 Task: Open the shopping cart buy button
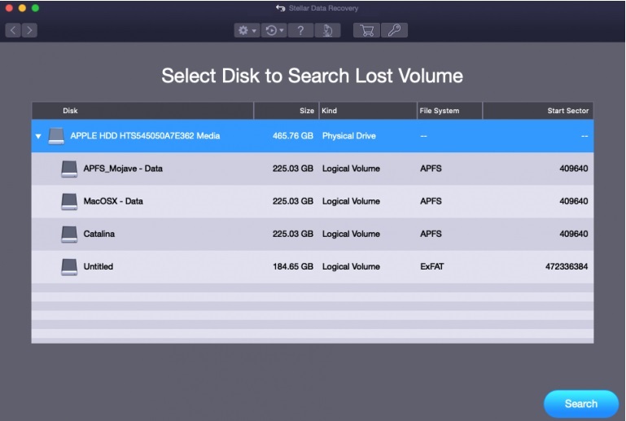point(366,30)
